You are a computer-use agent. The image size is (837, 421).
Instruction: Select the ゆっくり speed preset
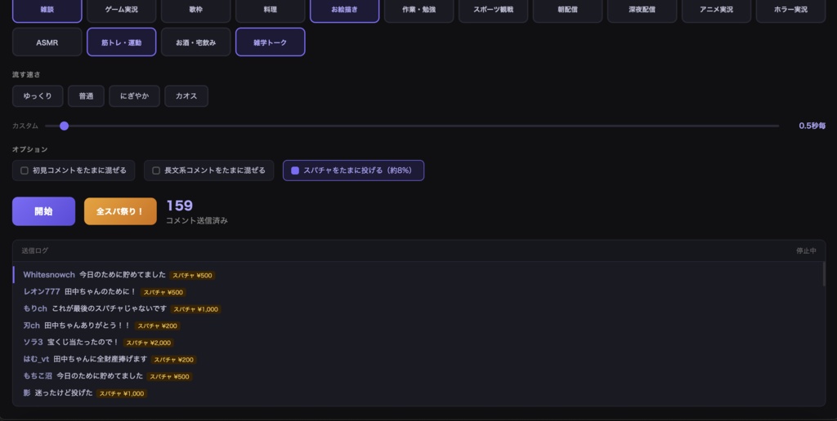tap(38, 96)
